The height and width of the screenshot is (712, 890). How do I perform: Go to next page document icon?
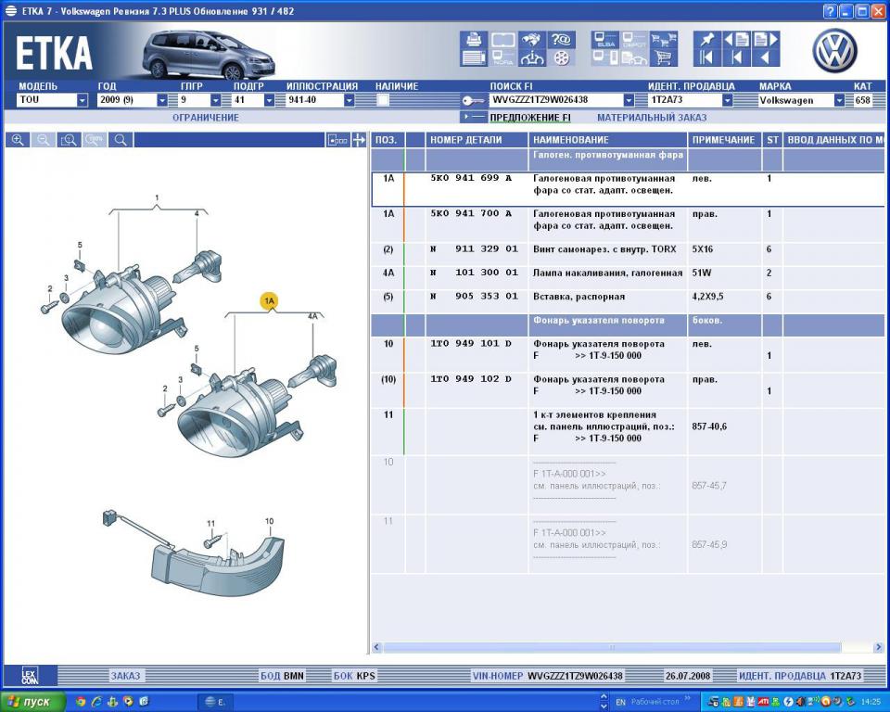tap(766, 40)
